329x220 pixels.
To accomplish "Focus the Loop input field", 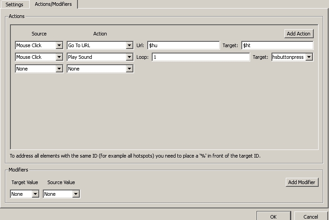I will (200, 57).
